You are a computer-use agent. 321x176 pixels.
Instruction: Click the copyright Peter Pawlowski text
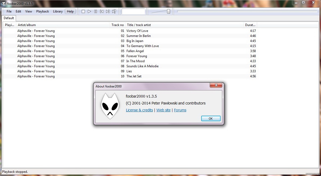(x=166, y=103)
